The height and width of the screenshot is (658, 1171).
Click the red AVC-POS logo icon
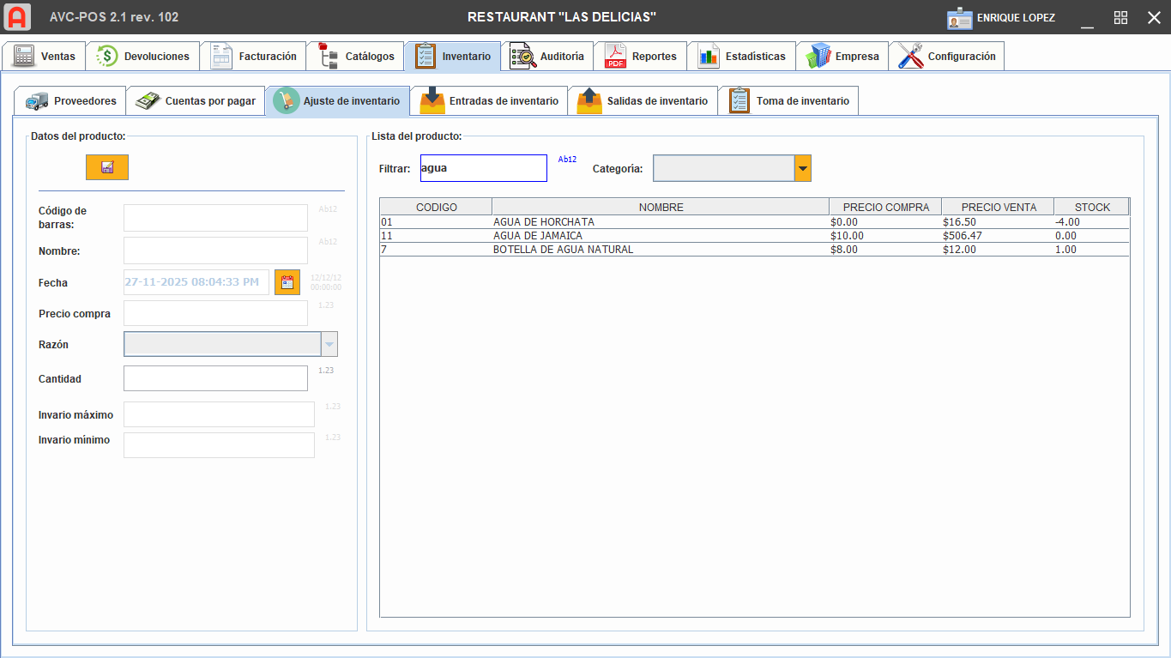point(16,16)
